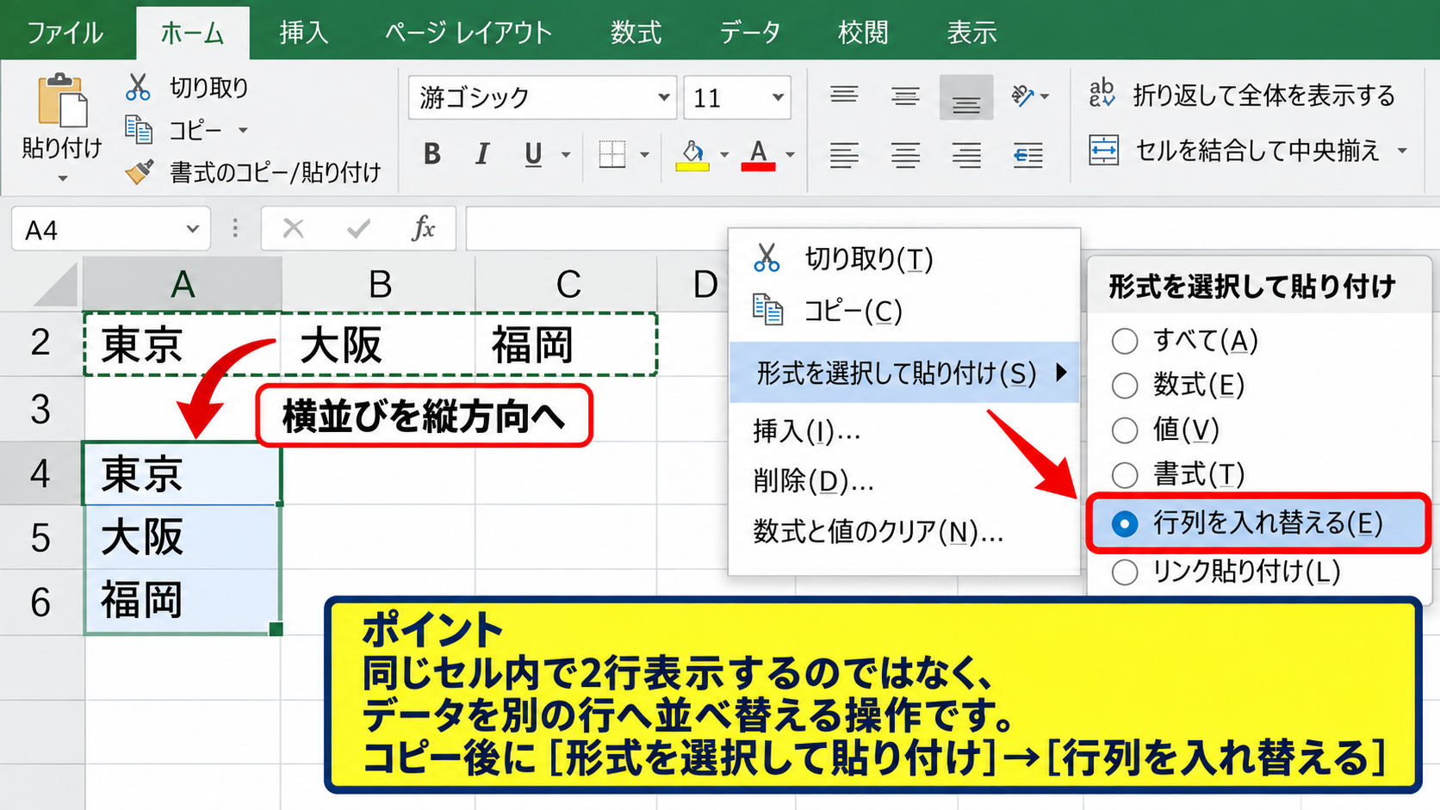Center text horizontally
The width and height of the screenshot is (1440, 810).
pyautogui.click(x=905, y=156)
